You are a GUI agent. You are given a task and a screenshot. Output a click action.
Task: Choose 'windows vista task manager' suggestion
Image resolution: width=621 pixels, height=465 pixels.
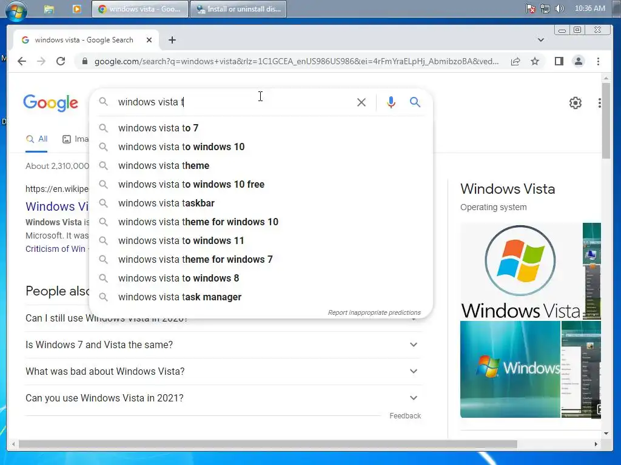tap(261, 297)
